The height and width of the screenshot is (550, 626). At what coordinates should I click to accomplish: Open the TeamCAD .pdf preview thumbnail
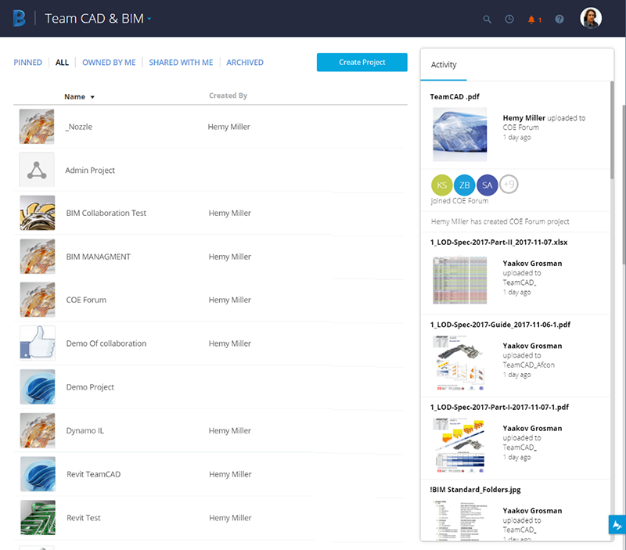pyautogui.click(x=460, y=134)
